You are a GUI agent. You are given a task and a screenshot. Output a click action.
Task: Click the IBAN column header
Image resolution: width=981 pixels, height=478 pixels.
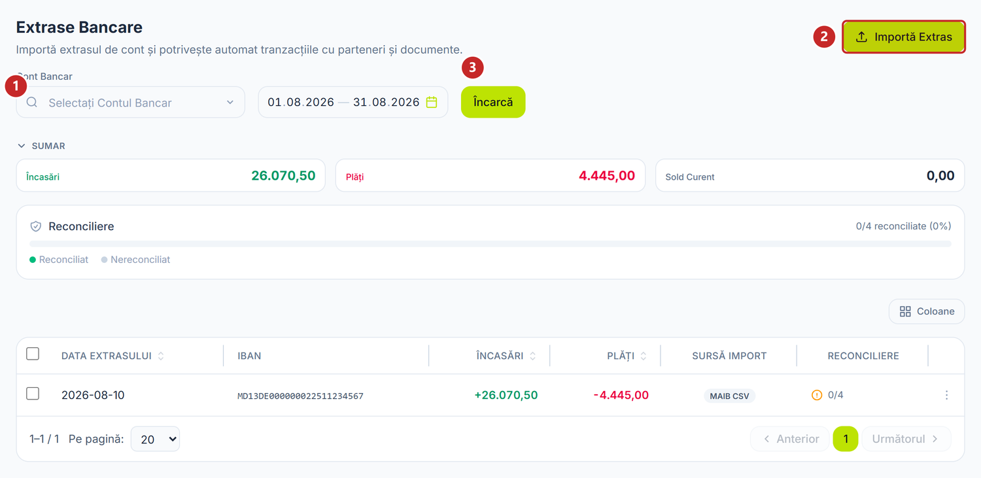pyautogui.click(x=249, y=356)
